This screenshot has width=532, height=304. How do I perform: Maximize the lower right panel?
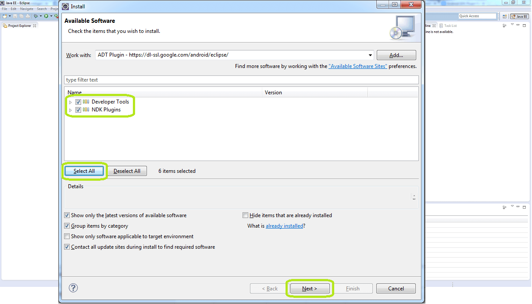(524, 207)
